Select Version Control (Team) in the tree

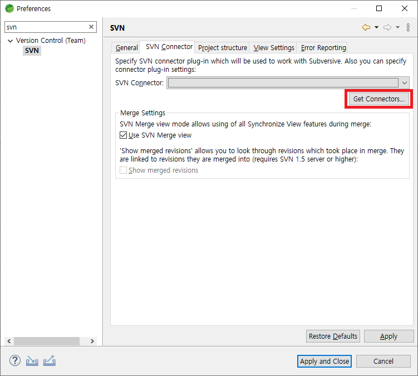51,41
